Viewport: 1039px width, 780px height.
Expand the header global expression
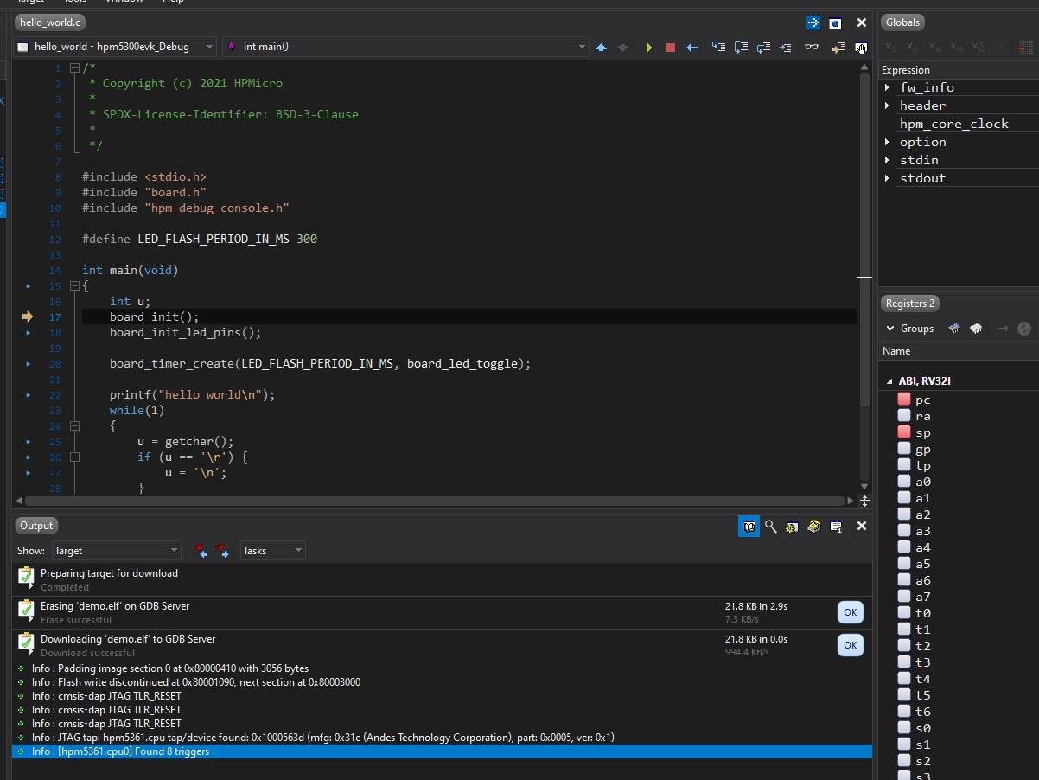887,105
